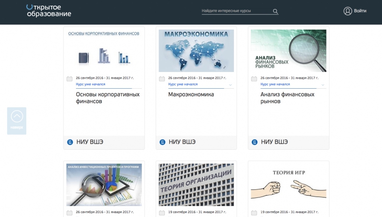
Task: Expand the chevron on Анализ финансовых рынков card
Action: (323, 85)
